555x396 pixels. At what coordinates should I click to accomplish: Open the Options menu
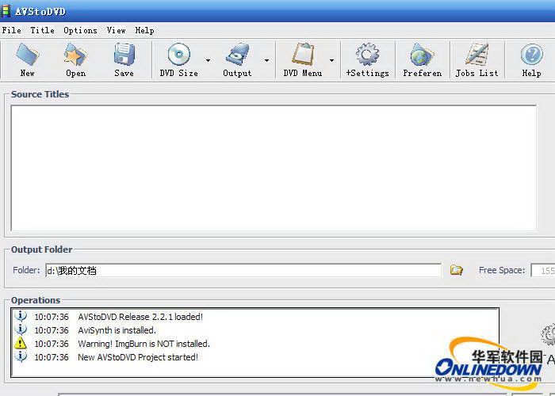click(80, 30)
